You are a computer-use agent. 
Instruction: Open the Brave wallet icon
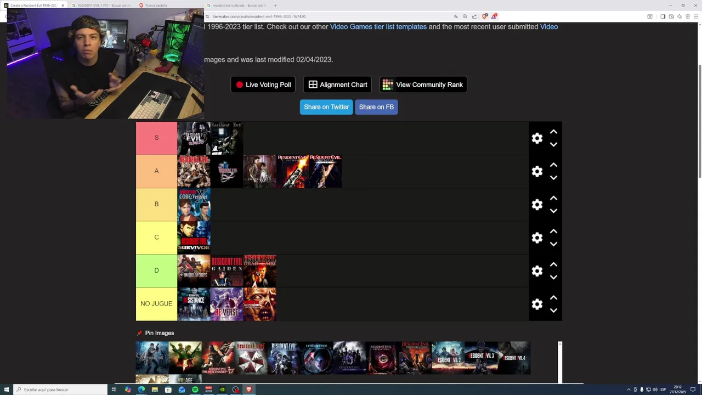pos(671,16)
